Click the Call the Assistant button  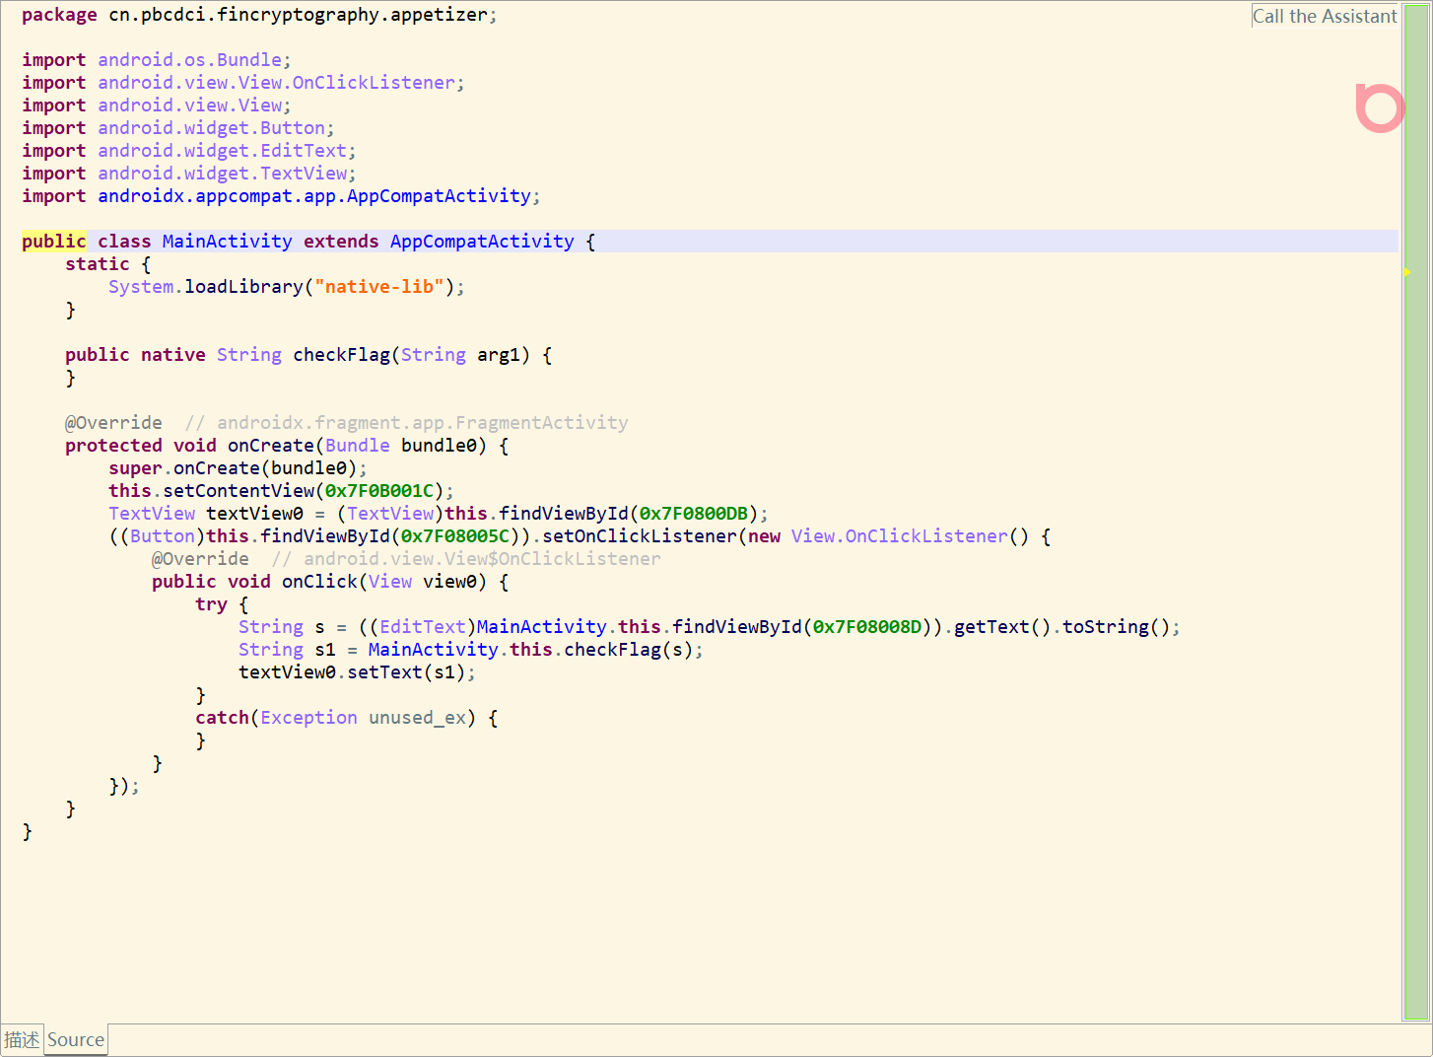pyautogui.click(x=1324, y=16)
